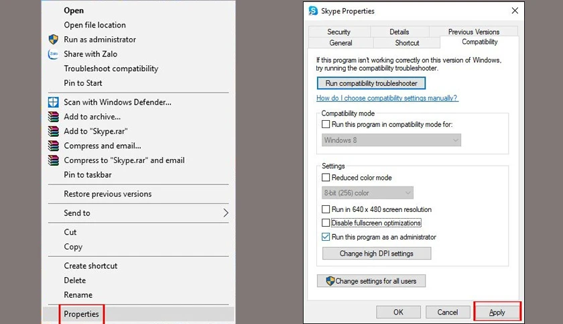
Task: Open the Windows 8 compatibility dropdown
Action: tap(391, 140)
